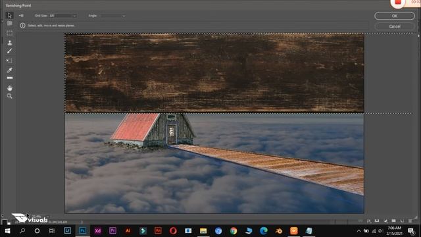The height and width of the screenshot is (237, 421).
Task: Click the wood texture selection
Action: click(x=214, y=72)
